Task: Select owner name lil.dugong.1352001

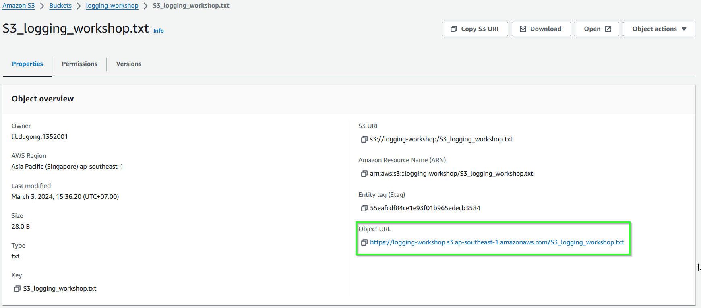Action: 39,137
